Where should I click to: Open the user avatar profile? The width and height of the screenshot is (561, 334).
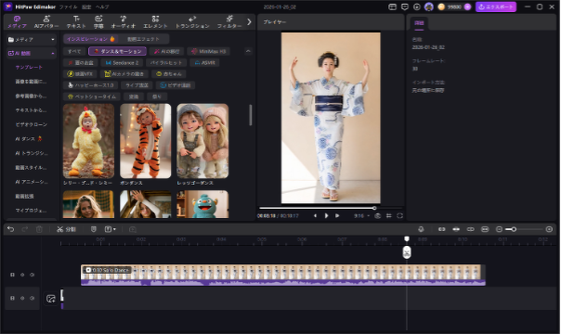coord(429,6)
